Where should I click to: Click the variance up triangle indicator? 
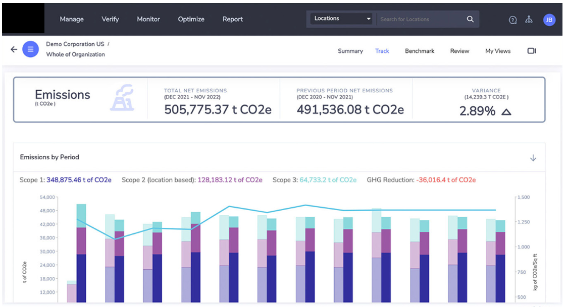[x=506, y=112]
